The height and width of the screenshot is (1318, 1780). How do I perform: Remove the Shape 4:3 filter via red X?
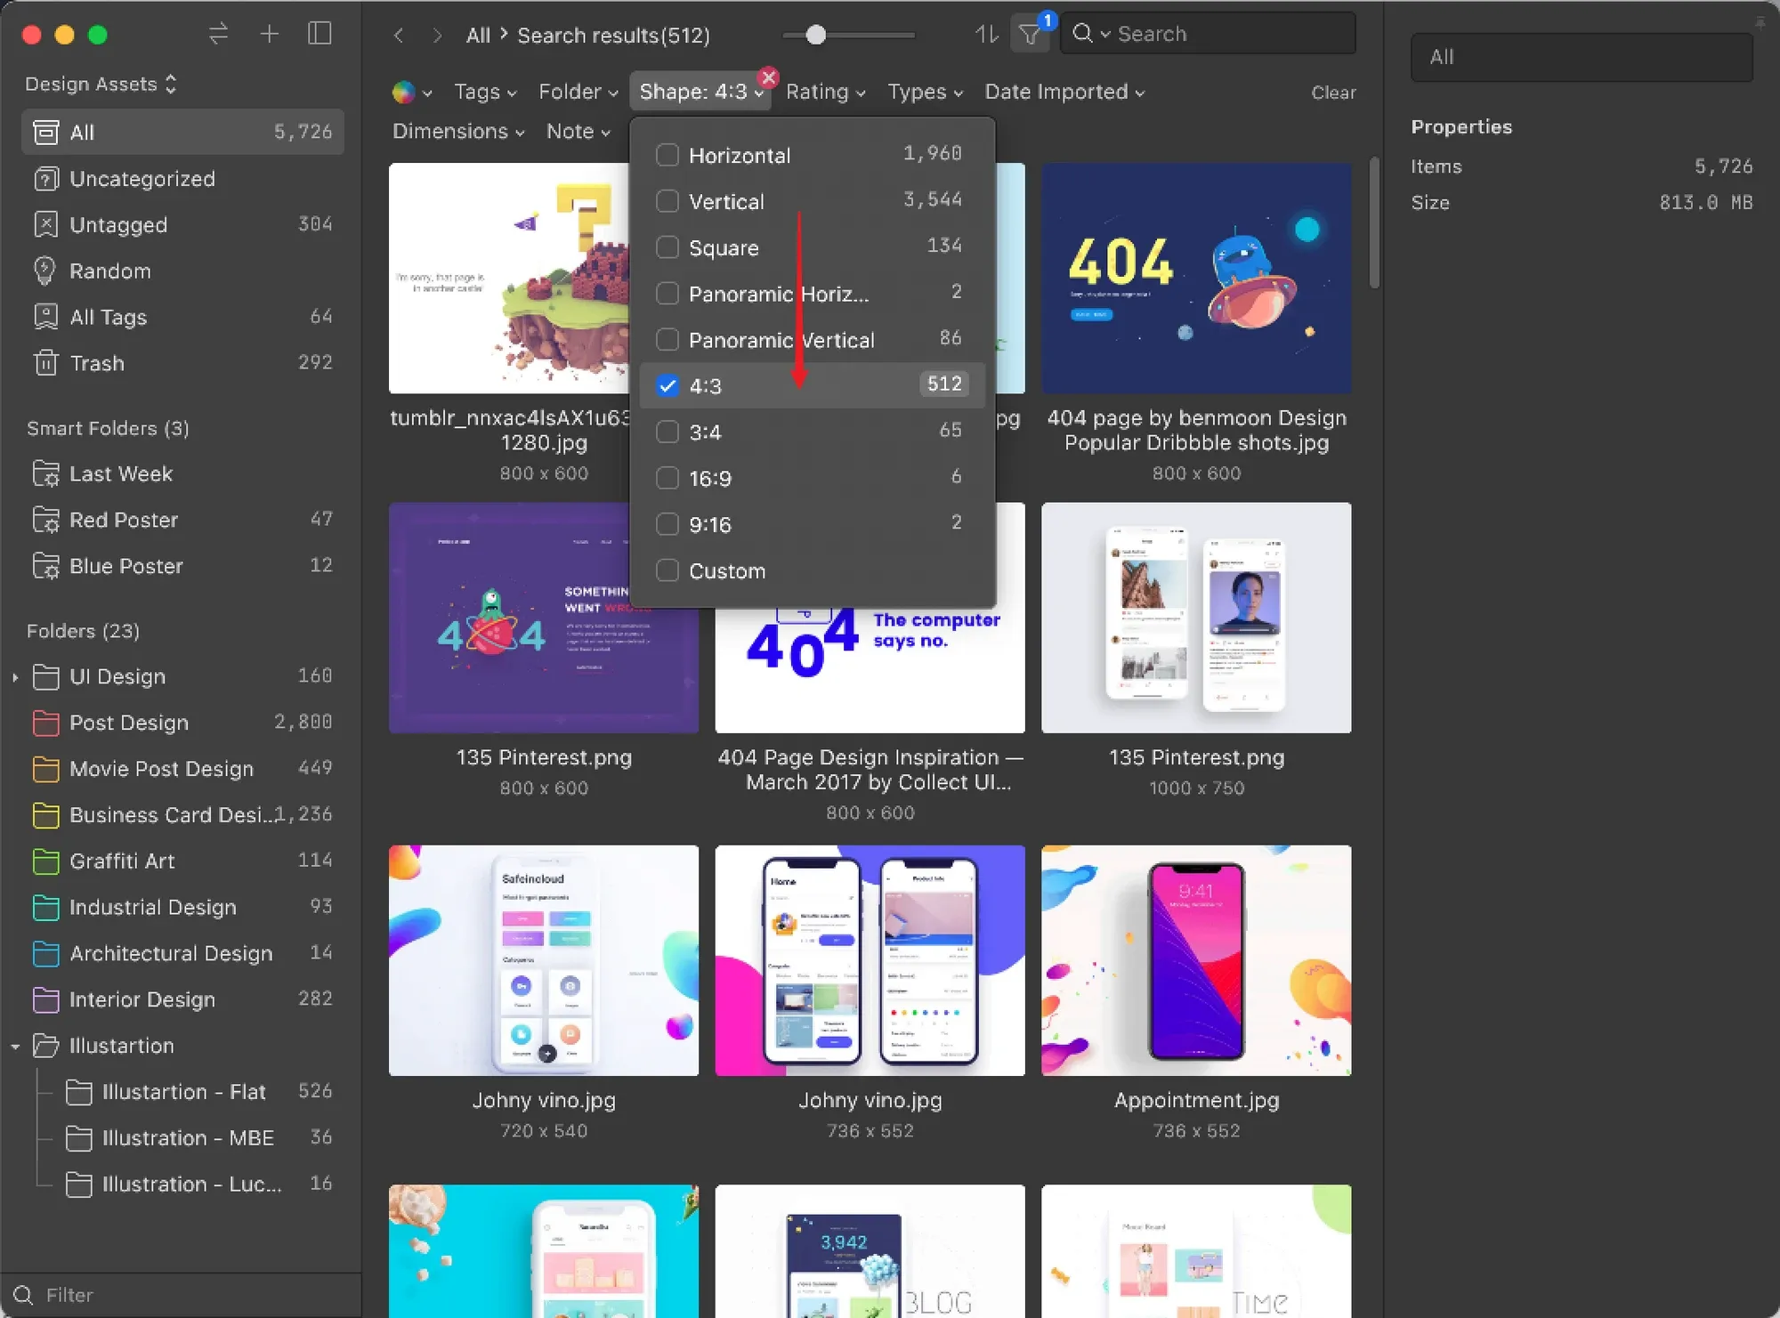click(769, 77)
